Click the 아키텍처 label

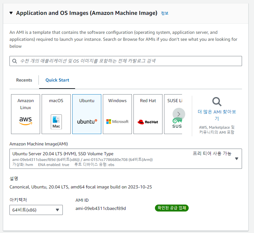(18, 200)
